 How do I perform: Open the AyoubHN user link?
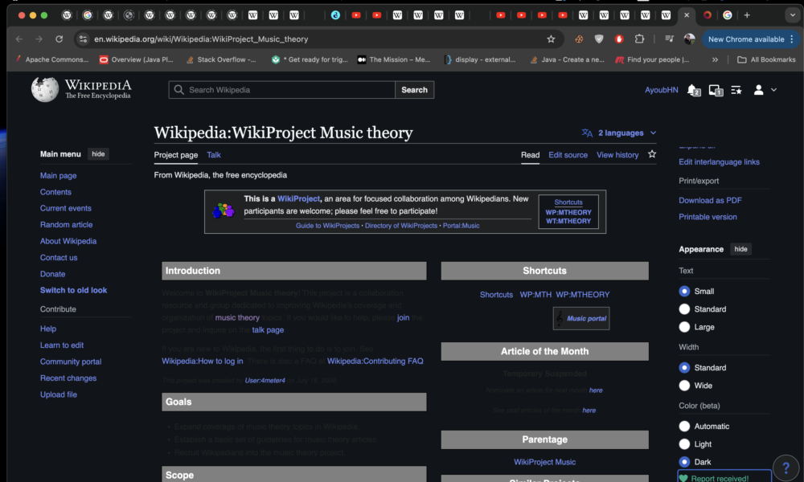click(661, 90)
